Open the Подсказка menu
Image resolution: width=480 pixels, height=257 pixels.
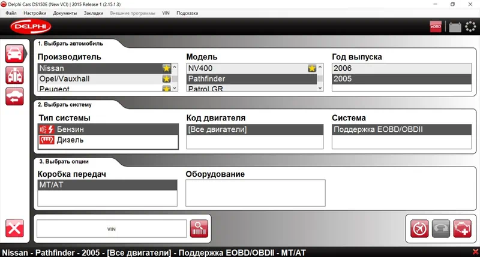[187, 13]
